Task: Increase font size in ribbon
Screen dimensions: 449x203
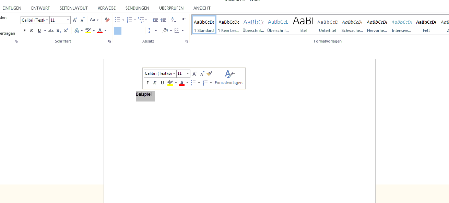Action: click(x=75, y=20)
